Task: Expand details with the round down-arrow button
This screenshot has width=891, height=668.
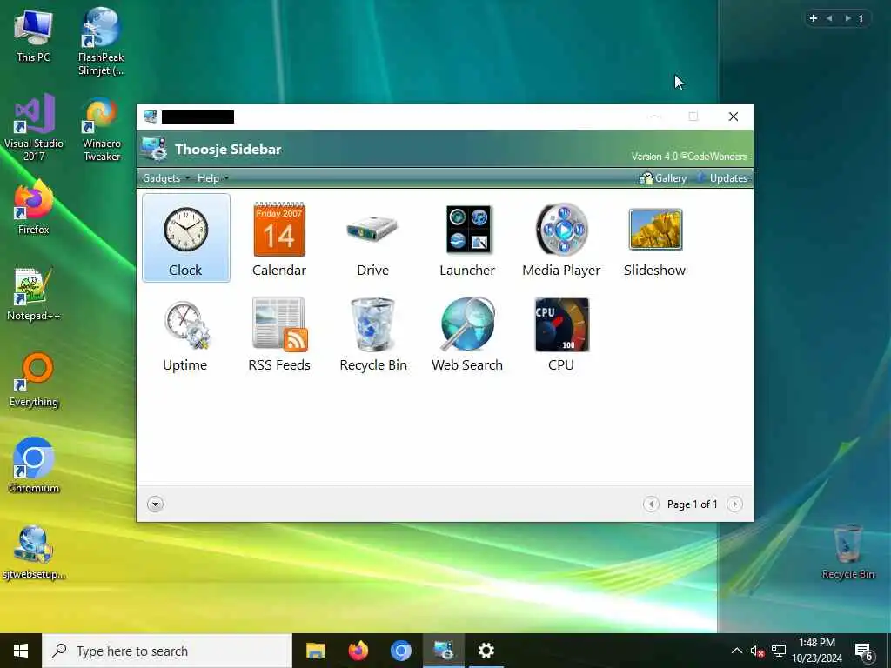Action: tap(155, 504)
